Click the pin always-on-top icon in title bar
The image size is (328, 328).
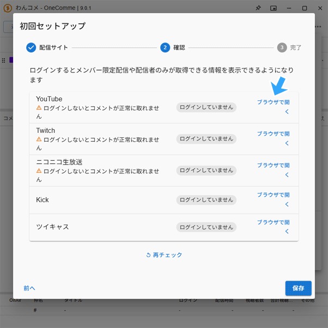click(x=258, y=8)
